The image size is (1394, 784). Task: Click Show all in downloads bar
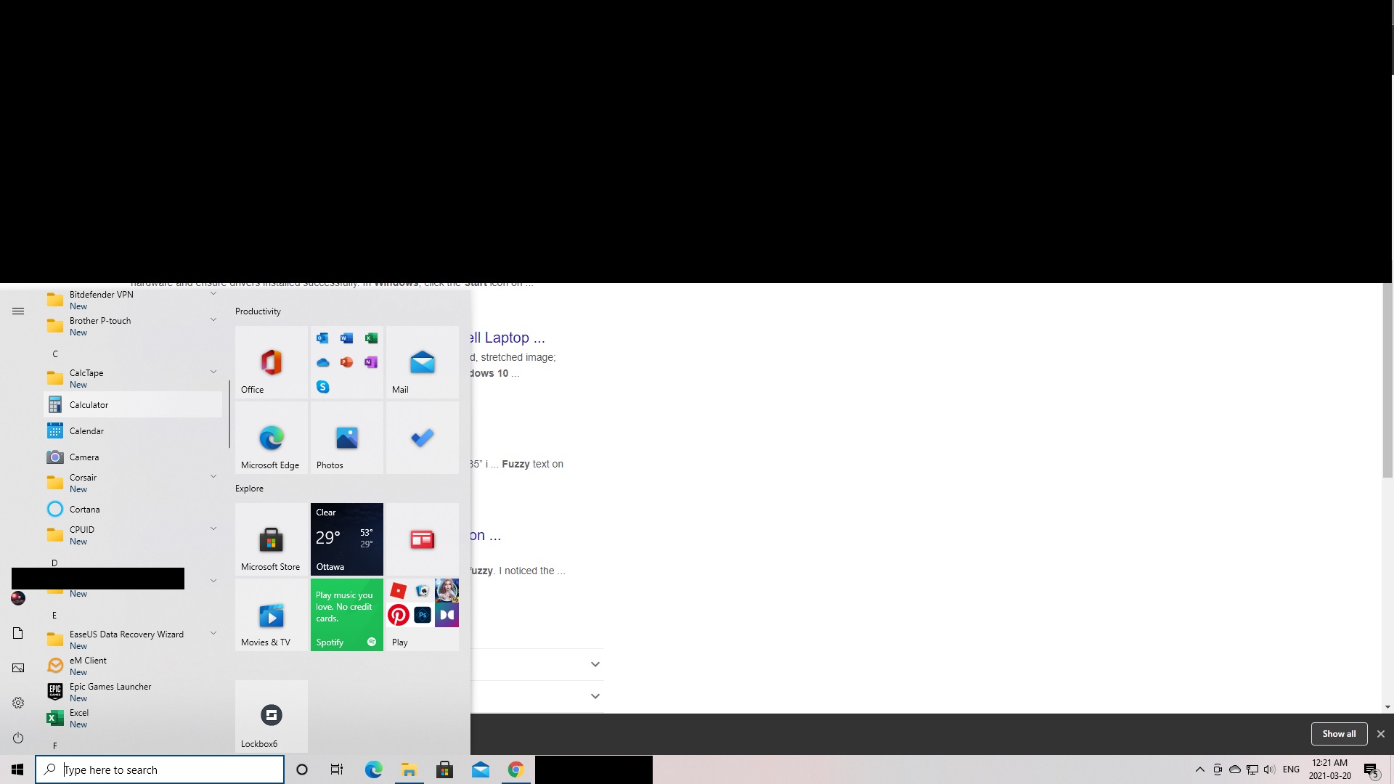(1339, 733)
